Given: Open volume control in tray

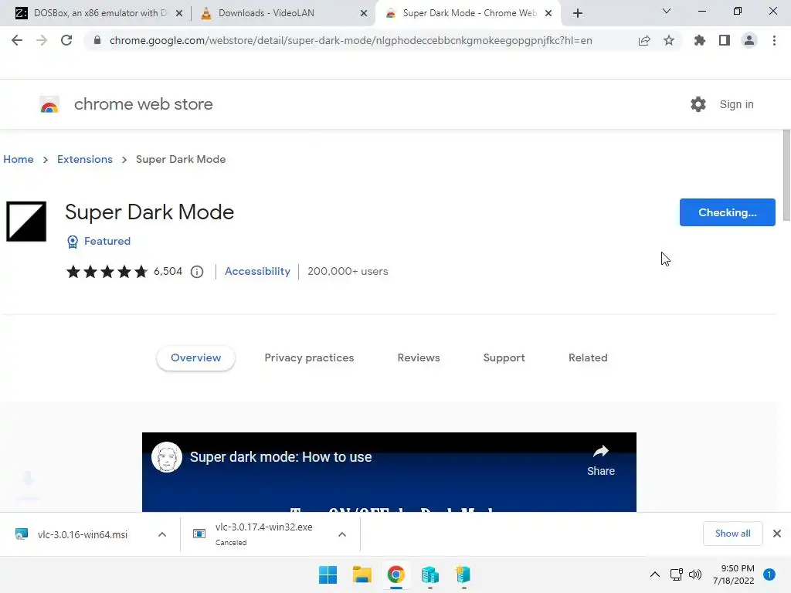Looking at the screenshot, I should click(695, 574).
